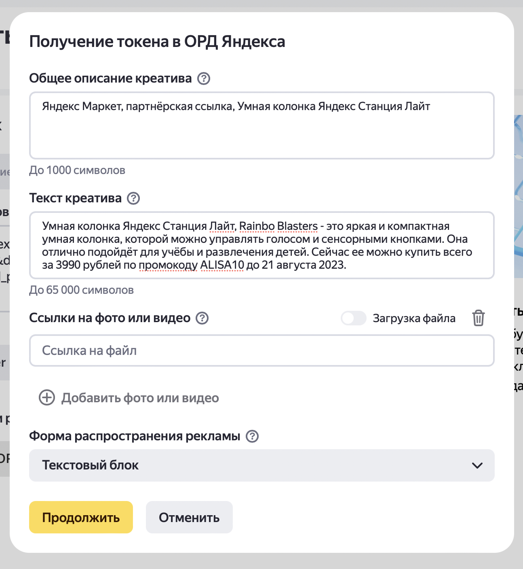Viewport: 523px width, 569px height.
Task: Click the Добавить фото или видео label
Action: click(x=140, y=398)
